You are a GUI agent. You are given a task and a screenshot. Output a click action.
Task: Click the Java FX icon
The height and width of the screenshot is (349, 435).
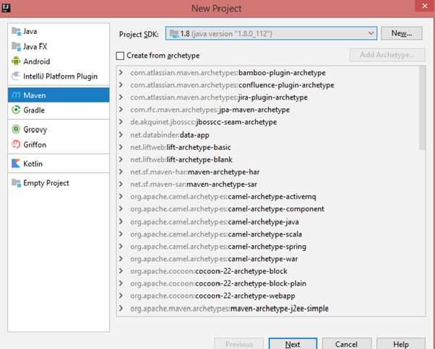(x=16, y=46)
